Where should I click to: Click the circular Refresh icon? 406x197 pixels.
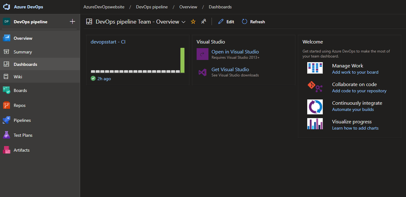point(244,22)
